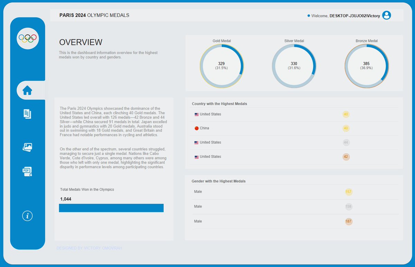Image resolution: width=415 pixels, height=267 pixels.
Task: Click the 329 gold medal value
Action: coord(221,64)
